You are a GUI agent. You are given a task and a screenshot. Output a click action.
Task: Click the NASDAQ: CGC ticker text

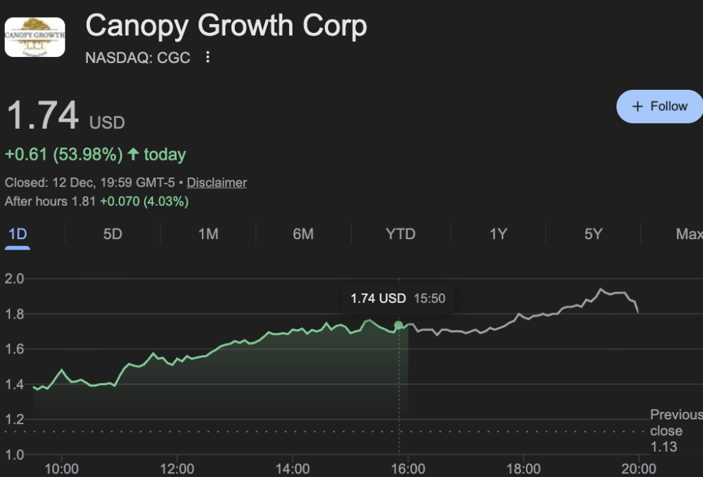pyautogui.click(x=137, y=58)
